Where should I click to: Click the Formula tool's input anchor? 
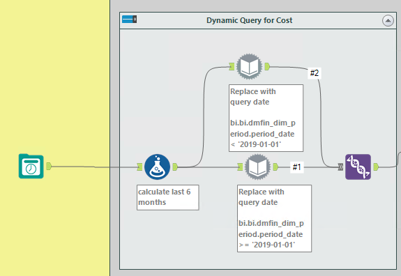click(139, 167)
